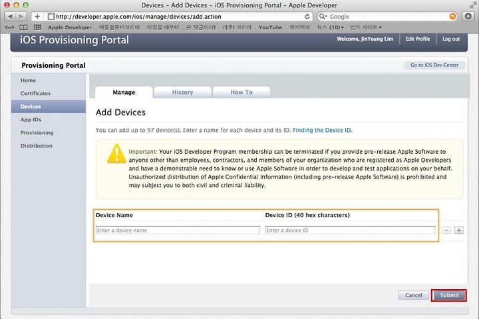Viewport: 479px width, 319px height.
Task: Click the Log out link
Action: [451, 39]
